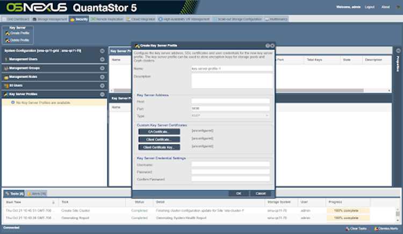Click progress bar of Generating Report task

point(348,218)
